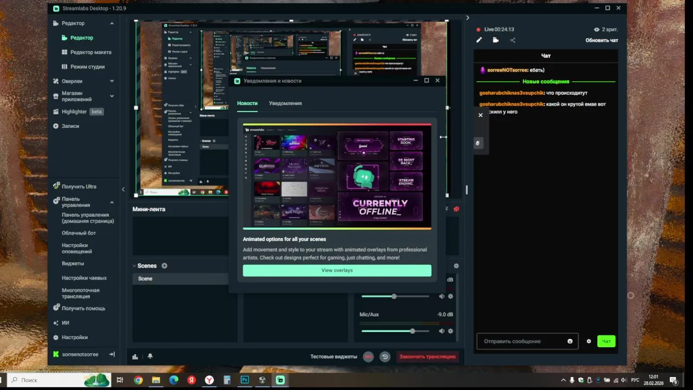
Task: Open Редактор макета in the sidebar
Action: [x=91, y=52]
